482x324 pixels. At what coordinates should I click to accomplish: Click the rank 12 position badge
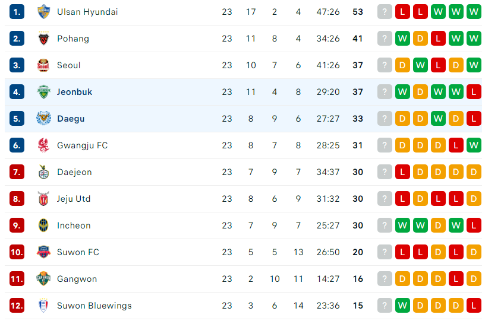17,306
